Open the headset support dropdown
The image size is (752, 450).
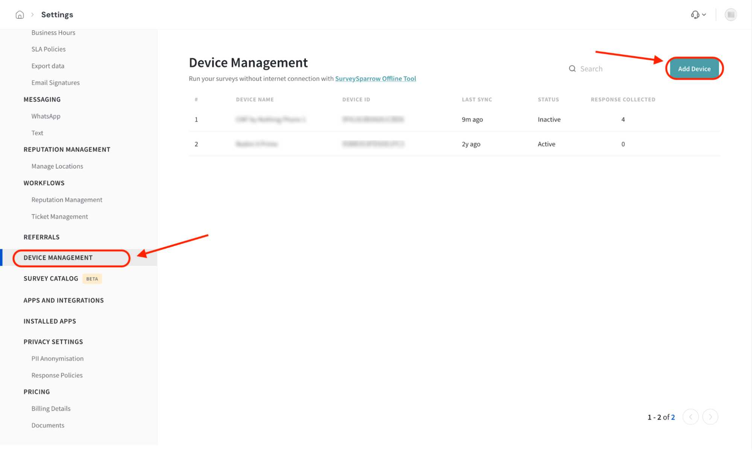point(698,15)
